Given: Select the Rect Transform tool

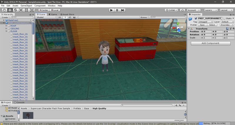Looking at the screenshot, I should [x=26, y=10].
